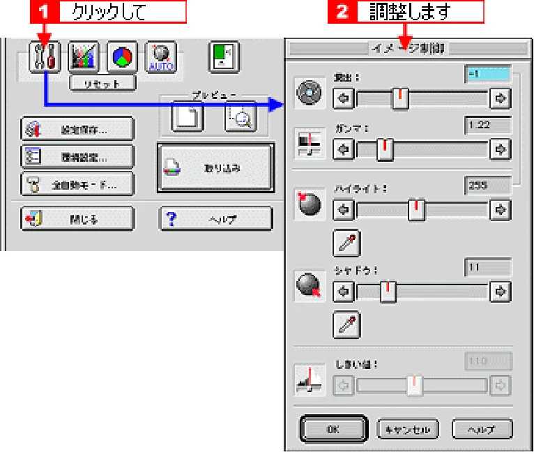Click the 取り込み scan button
534x454 pixels.
point(216,168)
